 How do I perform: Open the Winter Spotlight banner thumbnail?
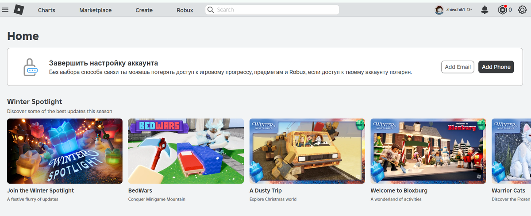pyautogui.click(x=65, y=151)
